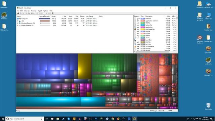Select the Application extension list row
The image size is (215, 121).
[155, 27]
